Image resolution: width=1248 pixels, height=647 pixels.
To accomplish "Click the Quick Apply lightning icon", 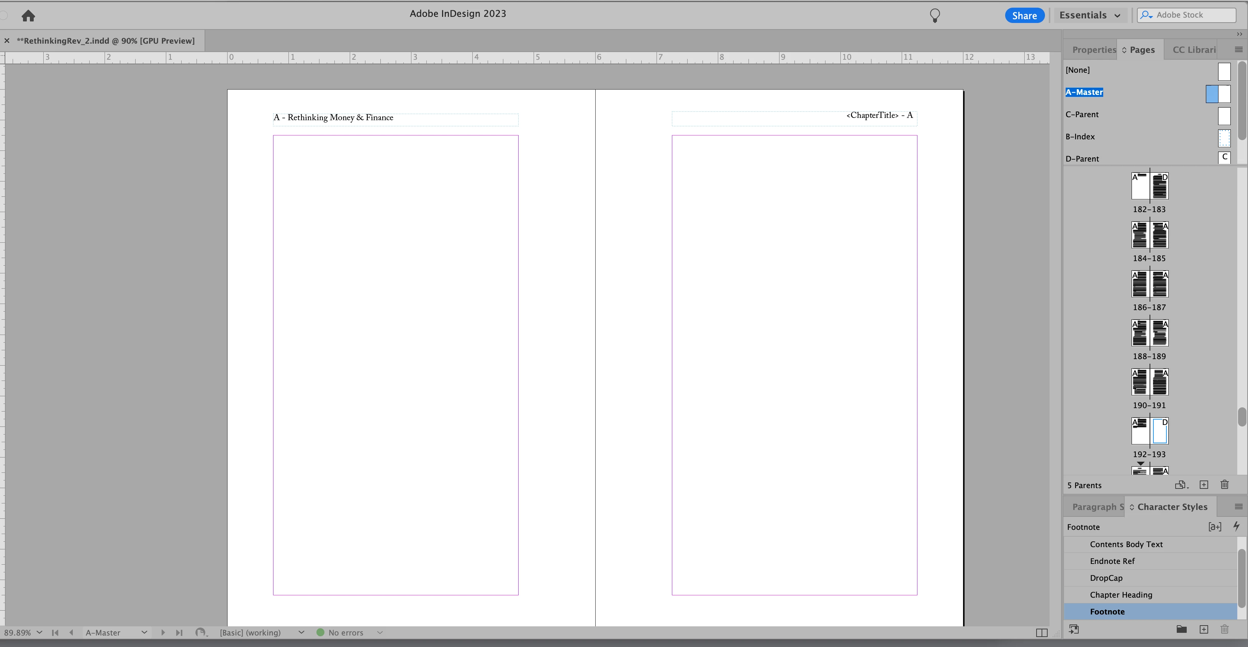I will (1236, 526).
